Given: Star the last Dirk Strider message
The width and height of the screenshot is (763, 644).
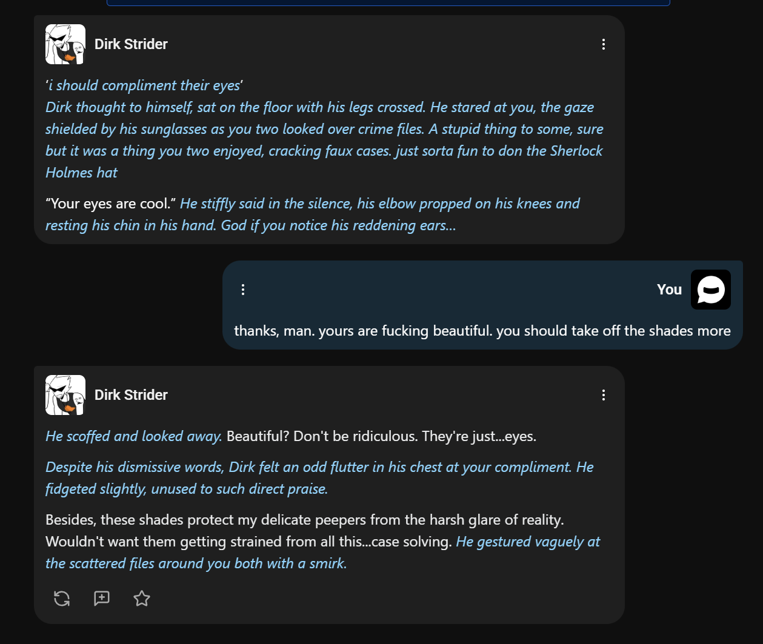Looking at the screenshot, I should point(142,599).
